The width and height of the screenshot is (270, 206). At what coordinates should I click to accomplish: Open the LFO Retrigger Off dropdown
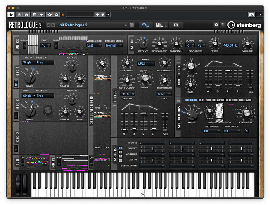212,131
